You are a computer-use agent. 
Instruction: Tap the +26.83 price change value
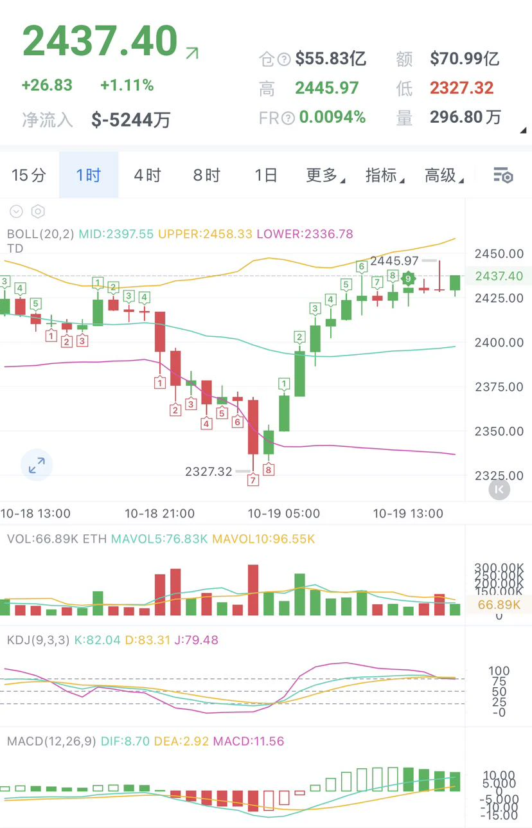pyautogui.click(x=47, y=85)
